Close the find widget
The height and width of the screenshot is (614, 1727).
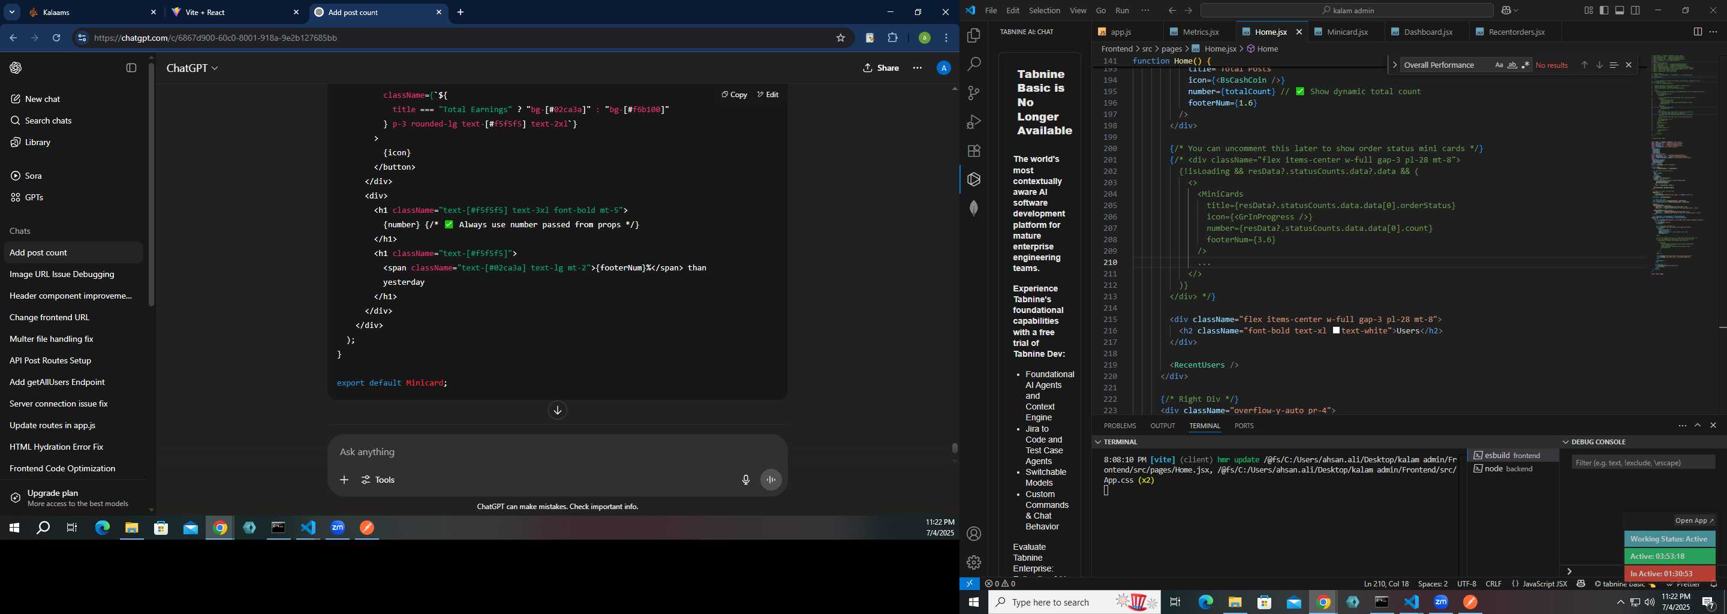tap(1629, 65)
